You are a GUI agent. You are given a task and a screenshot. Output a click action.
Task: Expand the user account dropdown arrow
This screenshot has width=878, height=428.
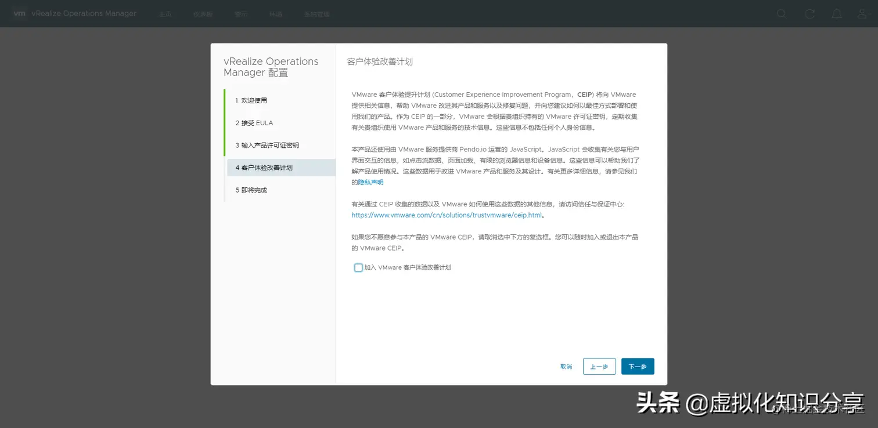(x=870, y=13)
